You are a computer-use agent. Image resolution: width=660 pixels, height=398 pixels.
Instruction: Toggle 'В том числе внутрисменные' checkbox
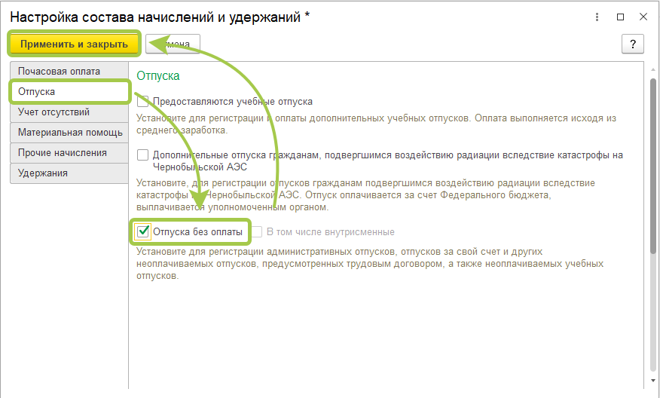point(257,232)
